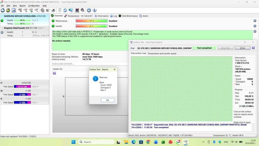Click the C: free space bar showing 411,3 GB

click(23, 86)
